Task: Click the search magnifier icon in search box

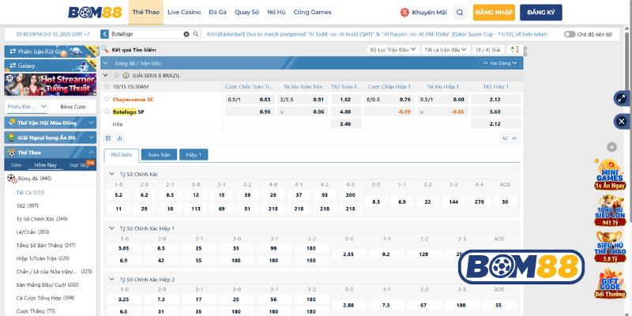Action: [196, 35]
